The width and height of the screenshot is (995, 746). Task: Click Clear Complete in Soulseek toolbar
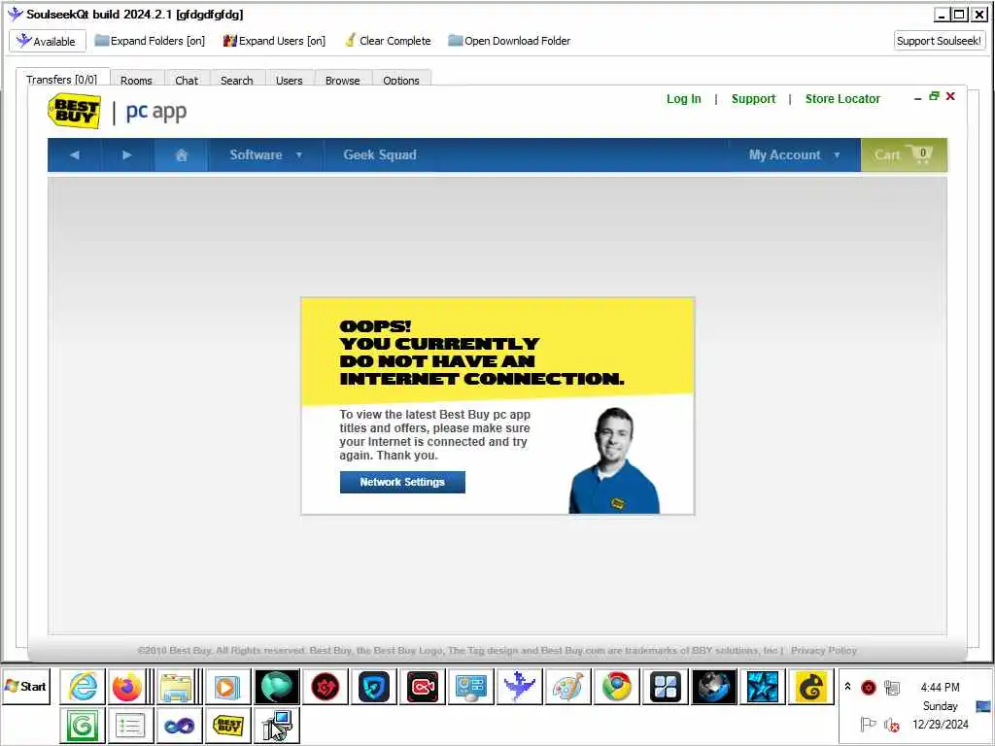click(388, 41)
